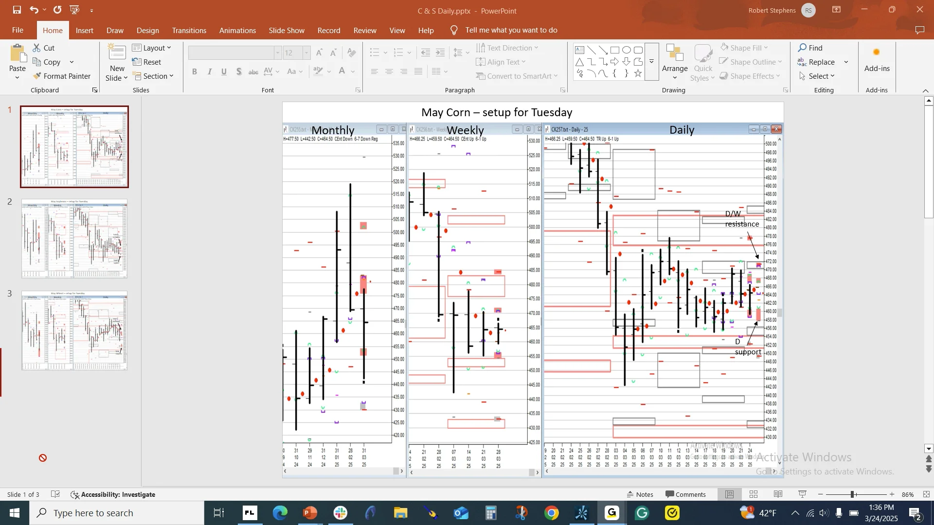Switch to Slide Sorter view icon
934x525 pixels.
(x=754, y=494)
